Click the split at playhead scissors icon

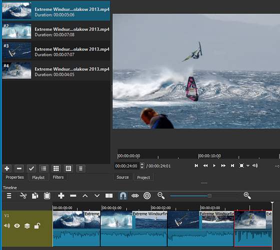23,195
